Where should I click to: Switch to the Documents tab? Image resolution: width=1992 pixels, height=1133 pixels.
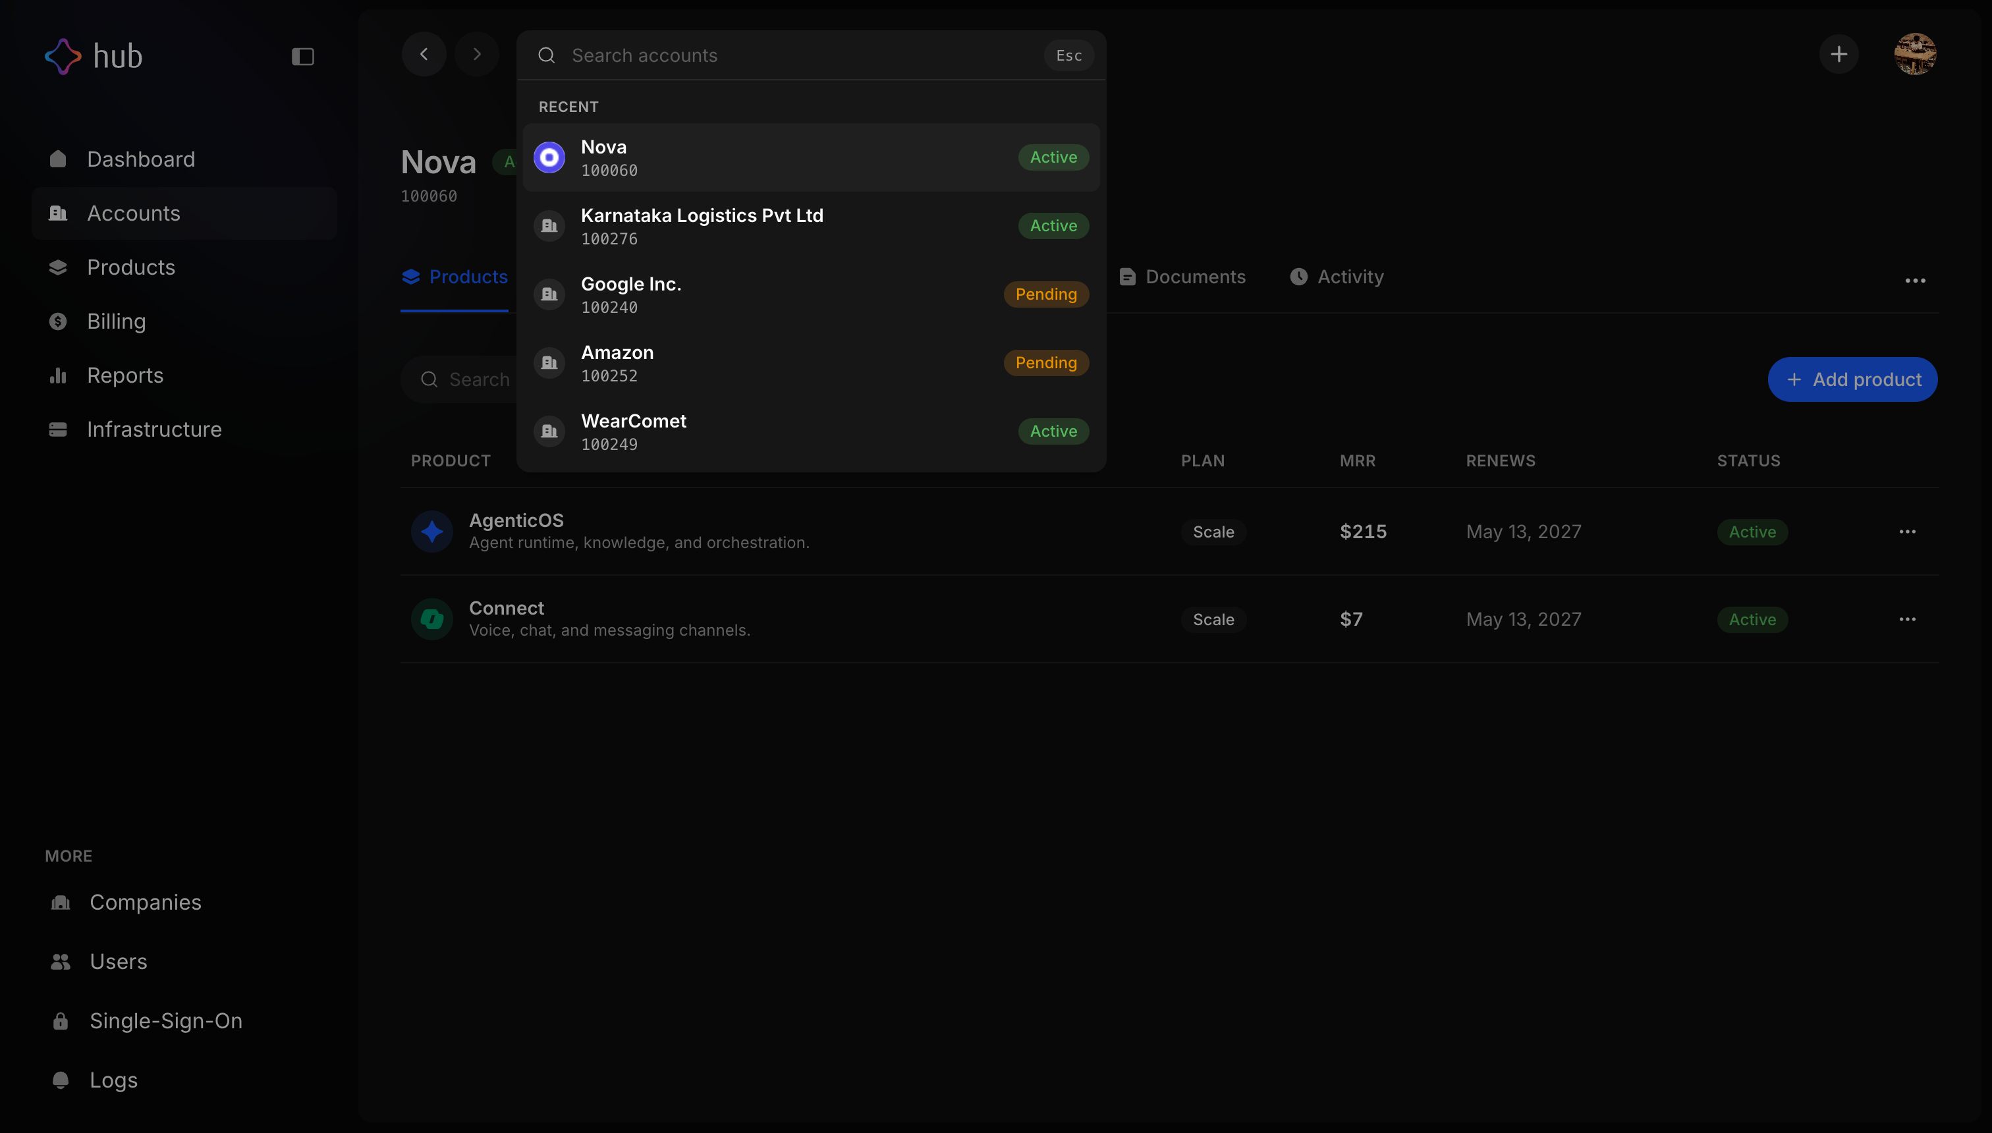pyautogui.click(x=1183, y=278)
